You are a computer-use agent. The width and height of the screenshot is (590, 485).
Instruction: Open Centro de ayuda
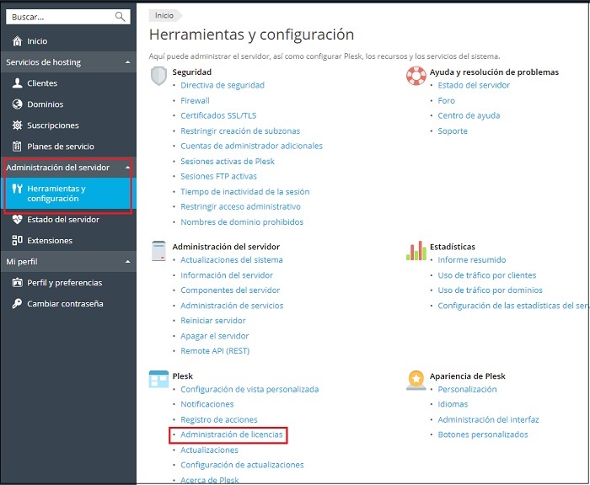point(469,115)
